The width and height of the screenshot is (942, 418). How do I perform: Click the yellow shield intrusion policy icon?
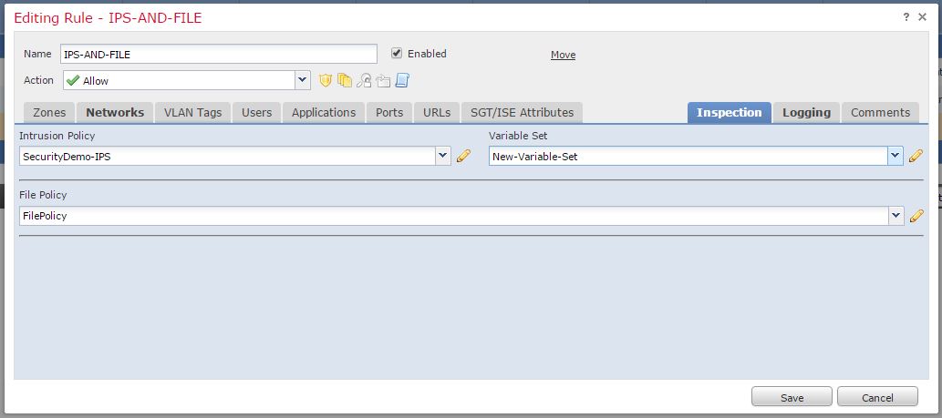(325, 80)
